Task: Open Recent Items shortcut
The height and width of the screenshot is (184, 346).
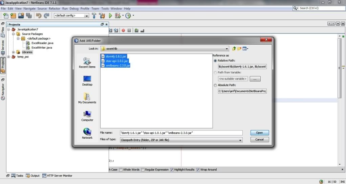Action: (x=87, y=63)
